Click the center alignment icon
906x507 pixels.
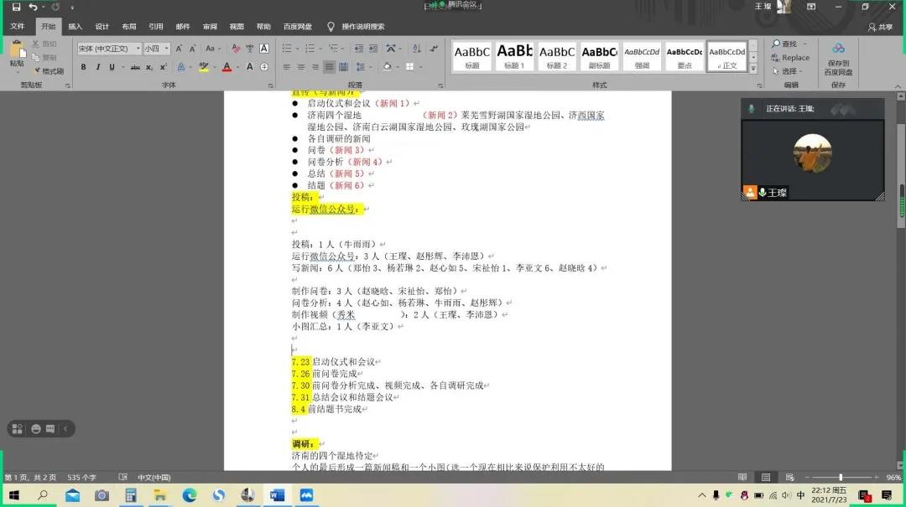(x=300, y=67)
